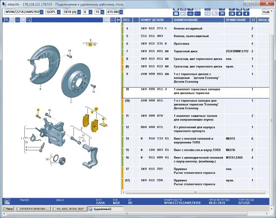This screenshot has width=276, height=218.
Task: Click the list card icon in lower toolbar row
Action: 176,13
